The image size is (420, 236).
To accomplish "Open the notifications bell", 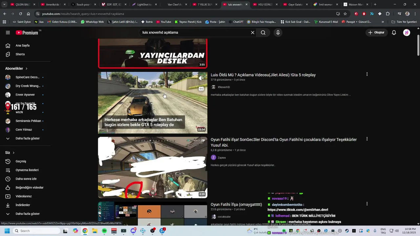I will pos(394,32).
